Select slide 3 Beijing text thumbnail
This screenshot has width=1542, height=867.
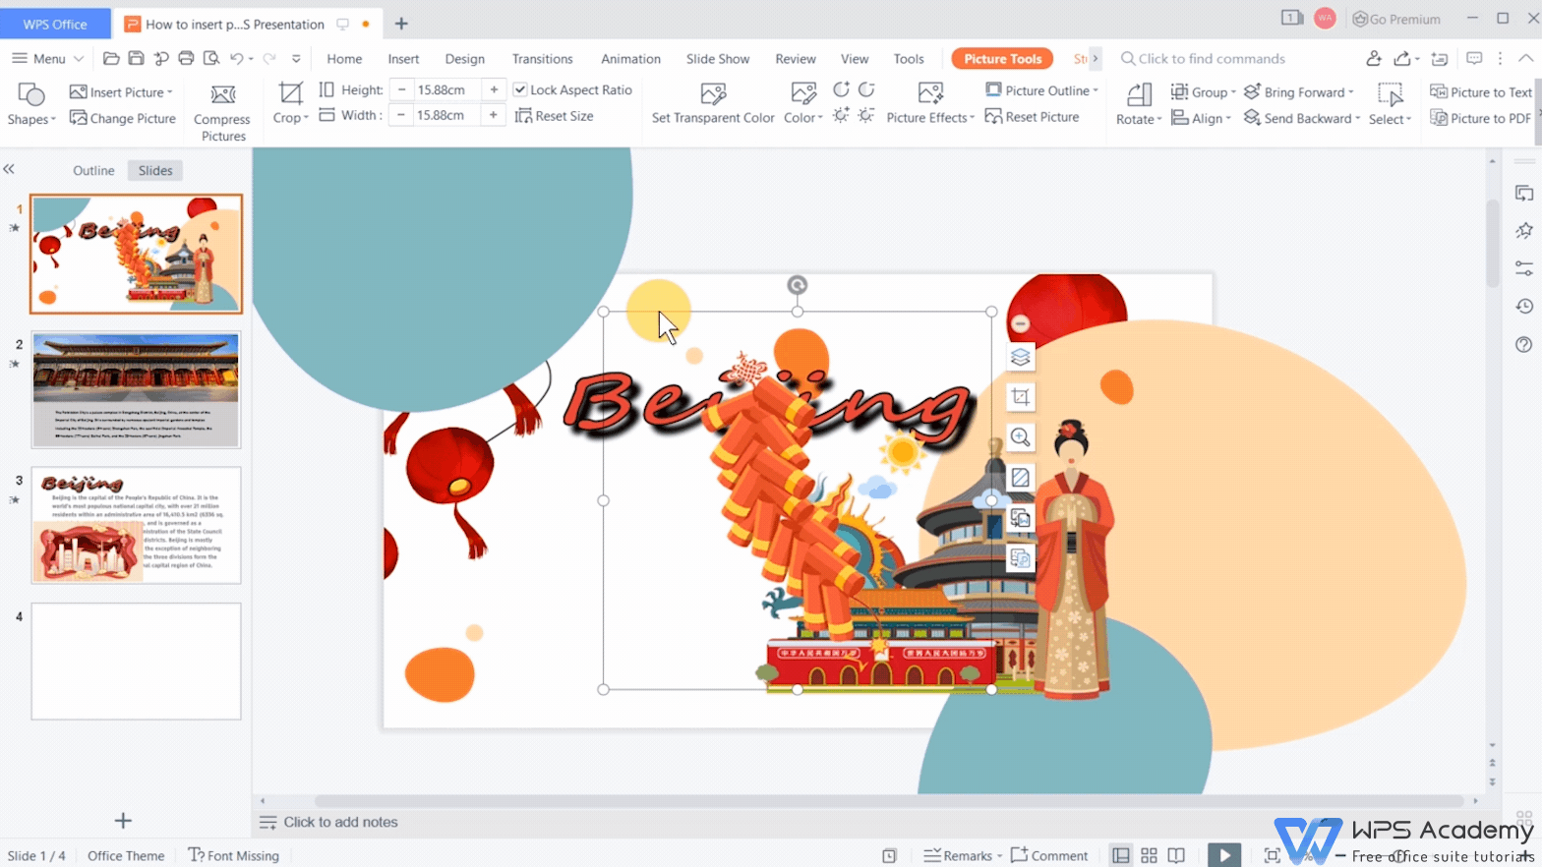136,526
